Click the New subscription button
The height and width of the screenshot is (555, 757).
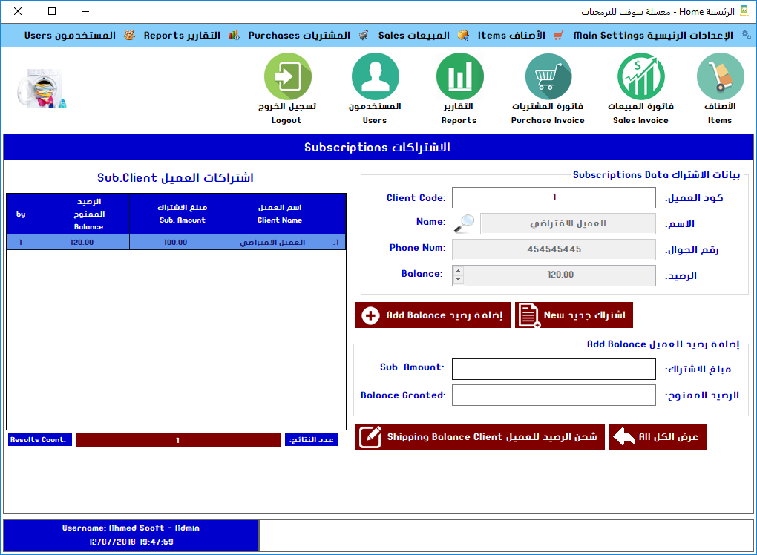(x=574, y=315)
